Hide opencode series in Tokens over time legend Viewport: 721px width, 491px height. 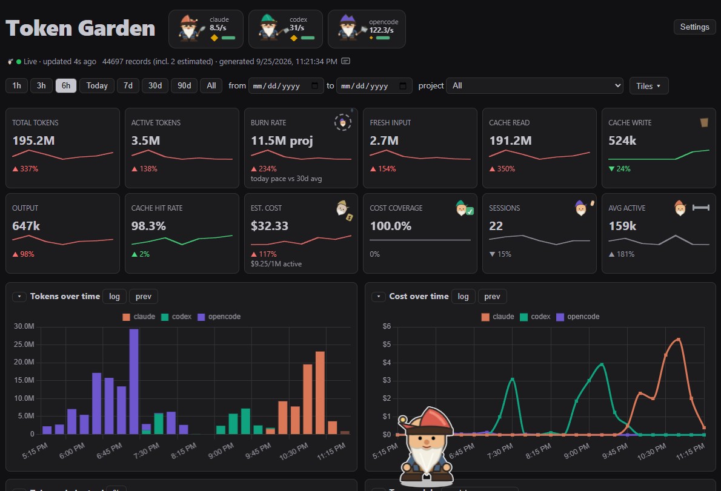coord(219,317)
